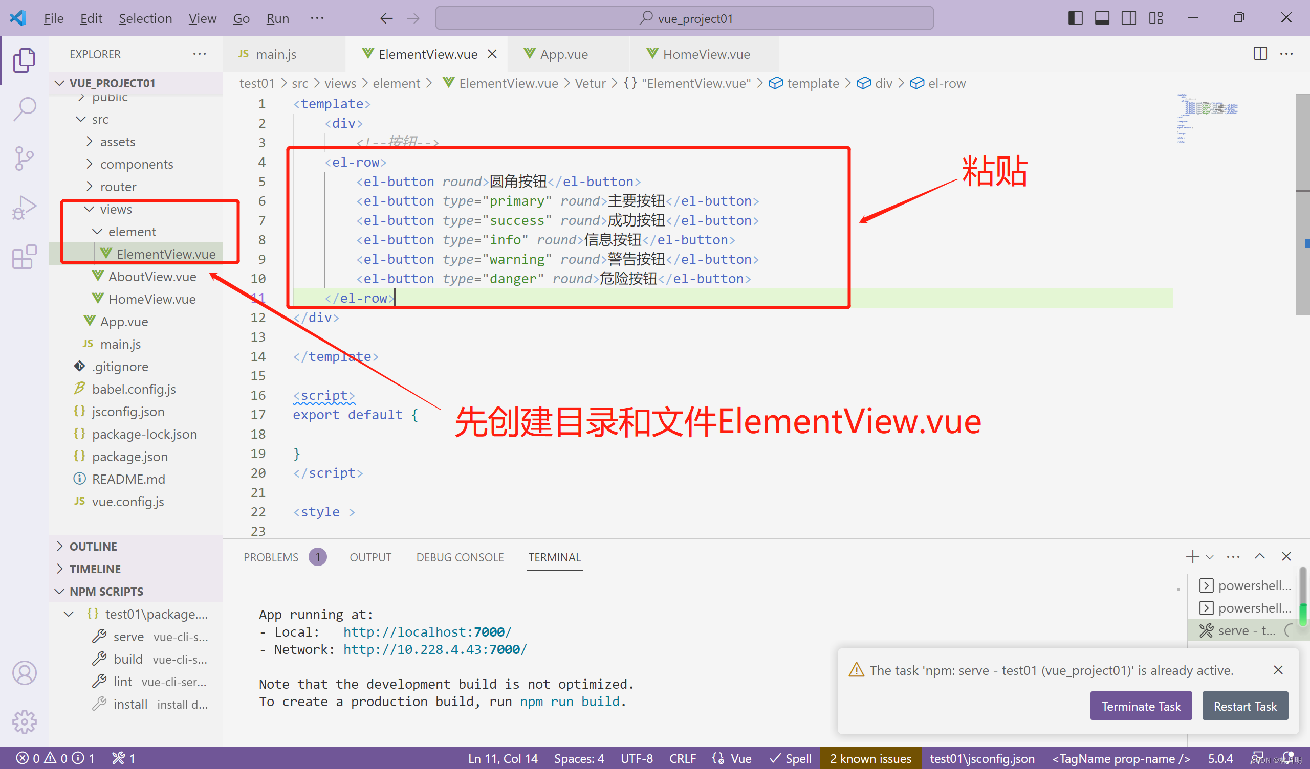The image size is (1310, 769).
Task: Go forward with the right arrow
Action: 413,19
